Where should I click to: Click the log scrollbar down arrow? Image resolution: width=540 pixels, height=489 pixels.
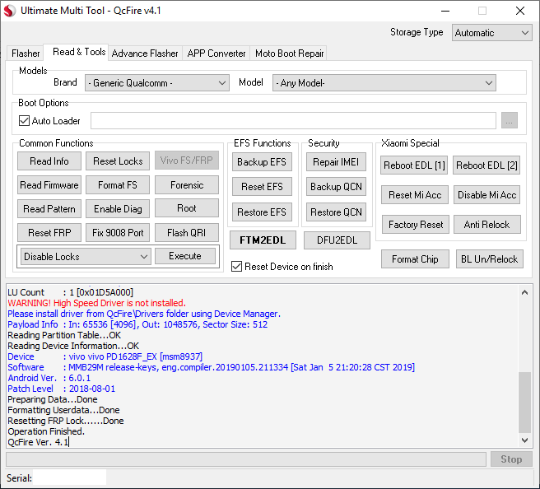pyautogui.click(x=525, y=440)
